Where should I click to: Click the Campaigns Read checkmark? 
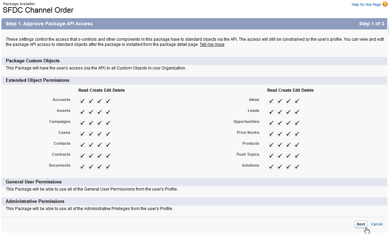coord(82,123)
